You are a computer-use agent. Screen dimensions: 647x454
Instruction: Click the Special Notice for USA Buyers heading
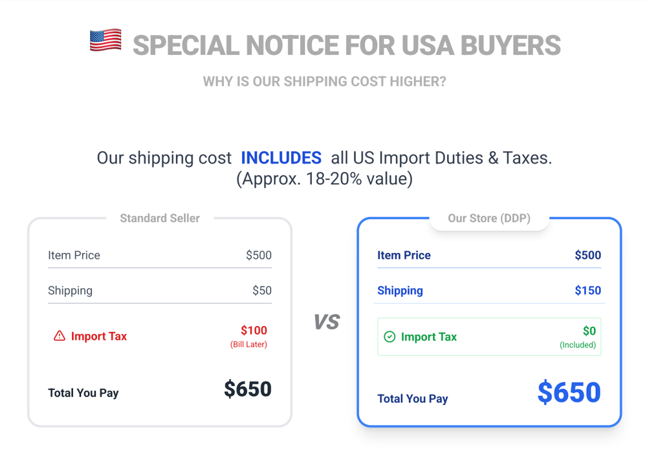click(x=346, y=45)
